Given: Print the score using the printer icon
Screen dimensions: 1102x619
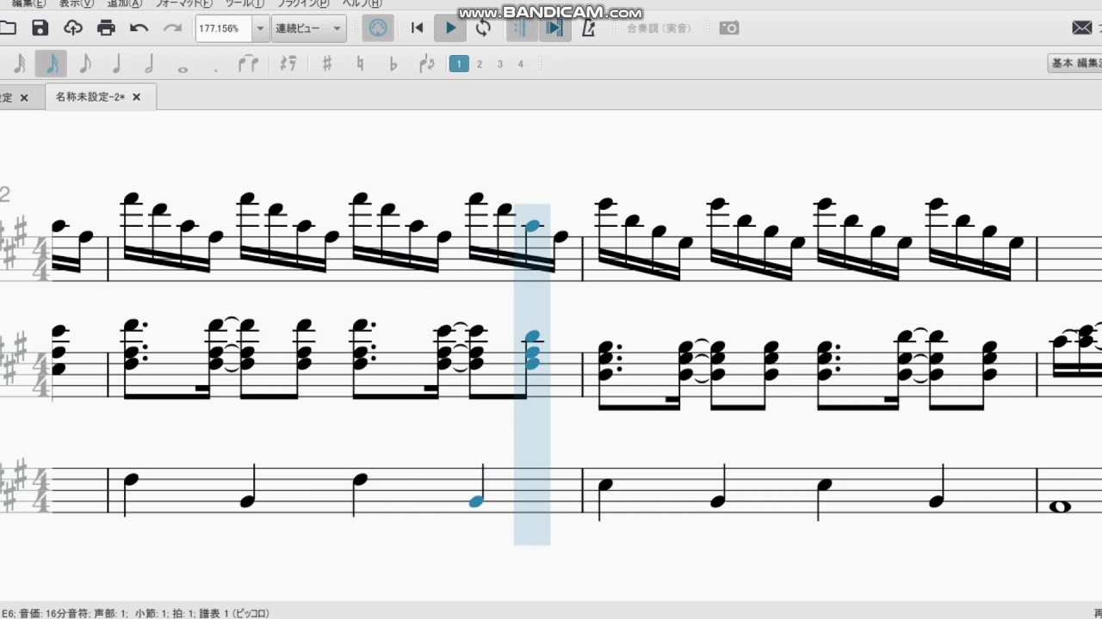Looking at the screenshot, I should pos(106,28).
